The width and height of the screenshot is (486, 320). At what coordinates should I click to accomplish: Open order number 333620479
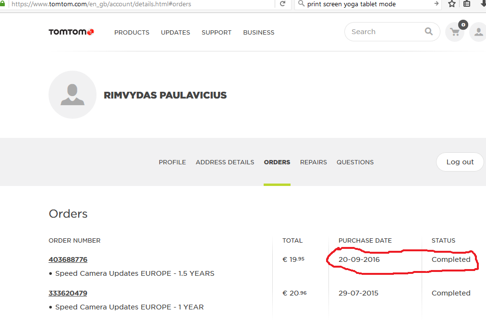[68, 293]
